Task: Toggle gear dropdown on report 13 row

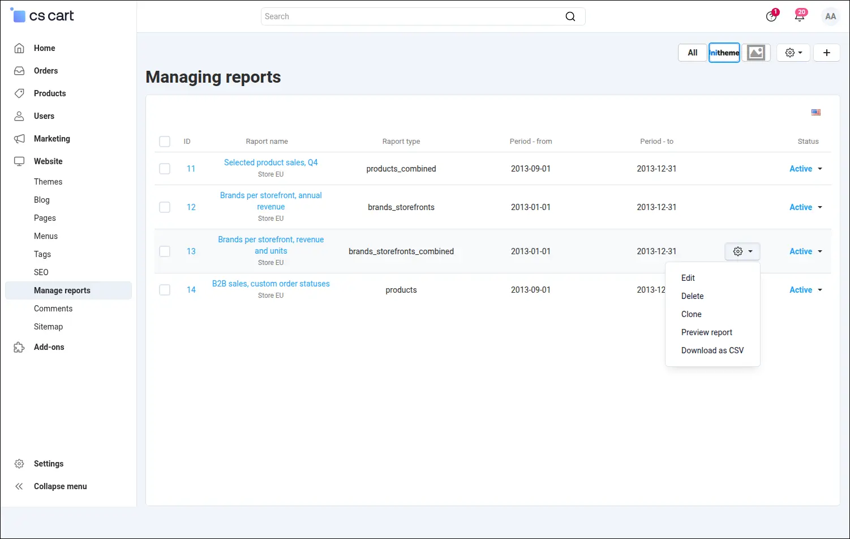Action: click(x=742, y=251)
